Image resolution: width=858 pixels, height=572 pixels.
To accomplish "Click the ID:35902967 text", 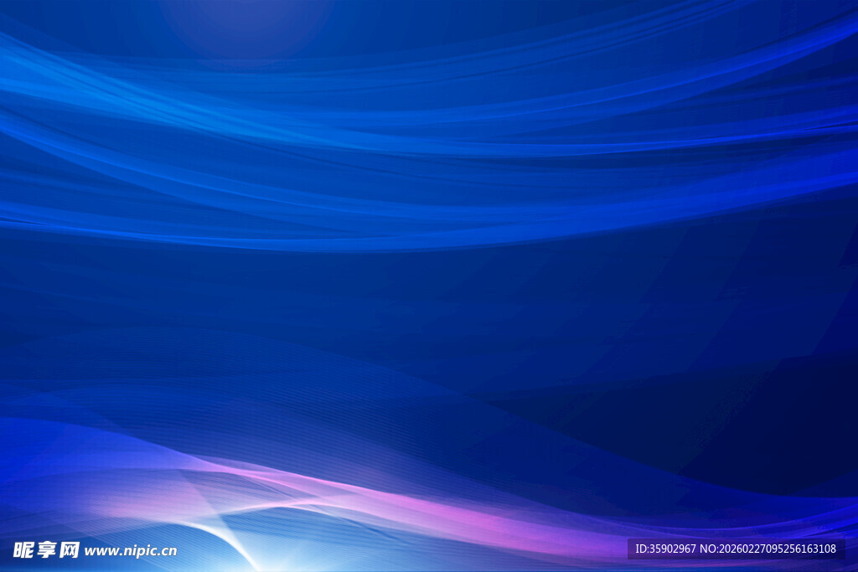I will pos(665,549).
